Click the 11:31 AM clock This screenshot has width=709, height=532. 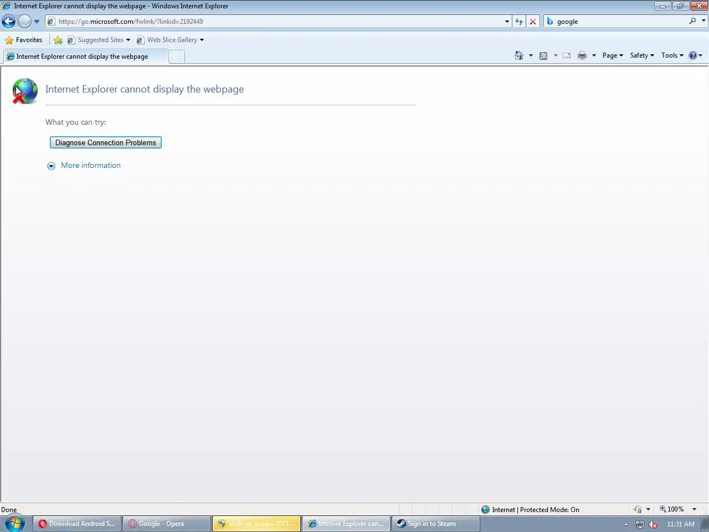click(x=680, y=524)
